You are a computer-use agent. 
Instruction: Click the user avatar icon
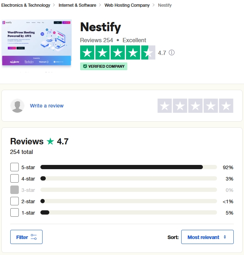point(17,106)
